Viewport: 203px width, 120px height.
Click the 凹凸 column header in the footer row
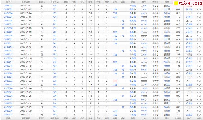click(x=189, y=118)
